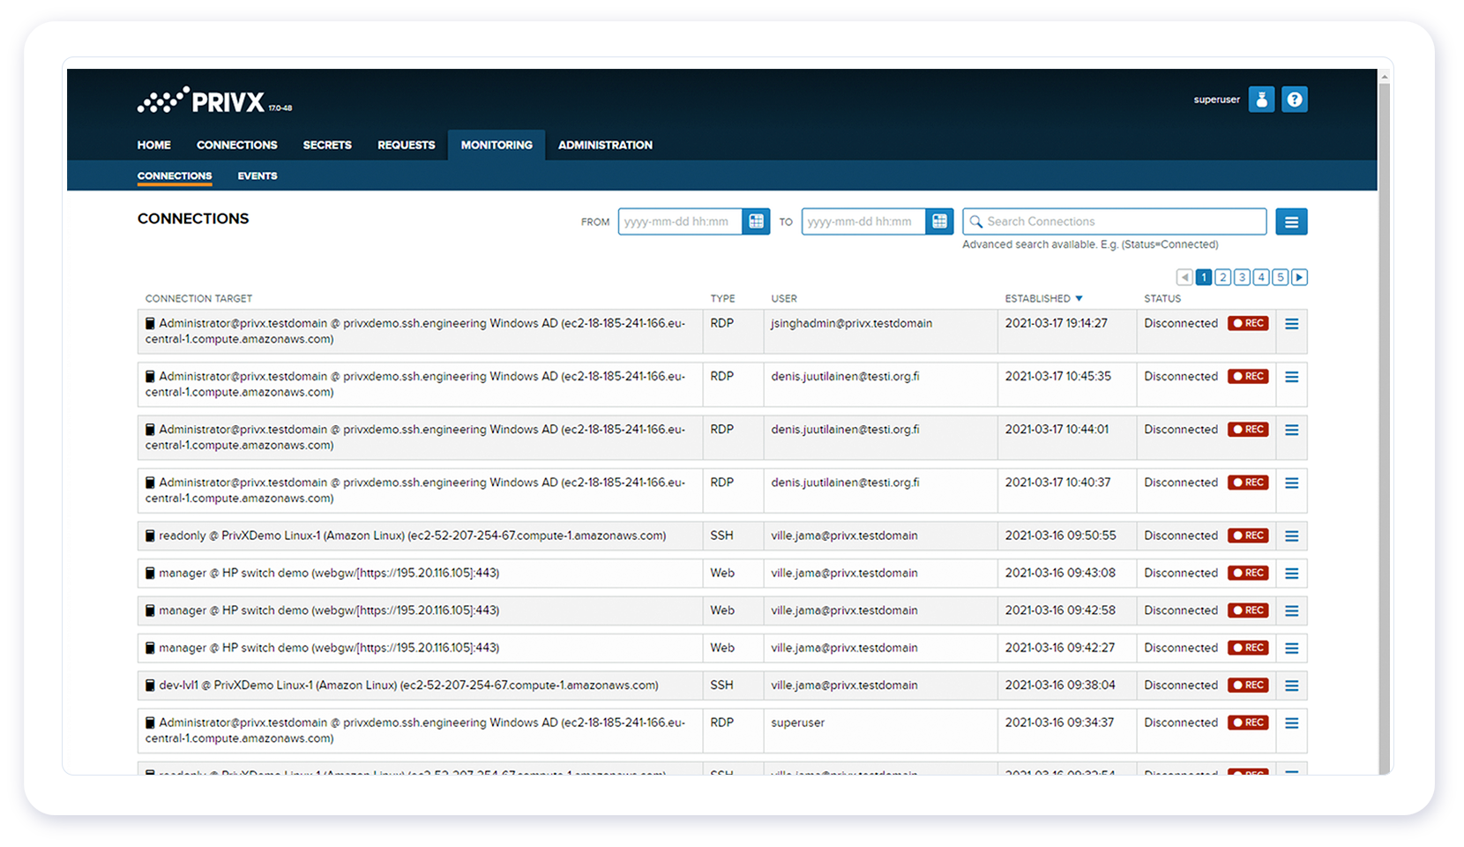Open row menu for 10:45:35 connection
The width and height of the screenshot is (1464, 847).
pos(1292,377)
